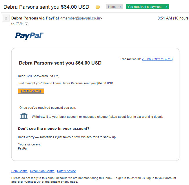Click the Inbox label tag
Viewport: 189px width, 185px height.
(112, 7)
